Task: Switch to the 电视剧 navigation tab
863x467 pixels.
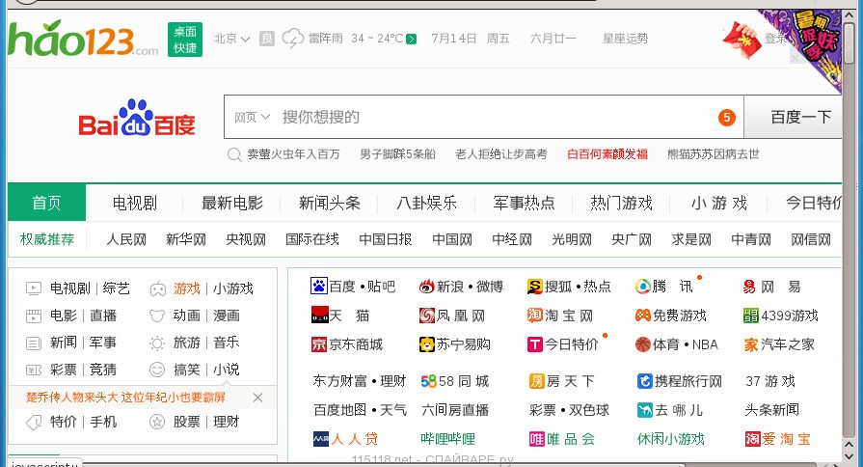Action: (135, 203)
